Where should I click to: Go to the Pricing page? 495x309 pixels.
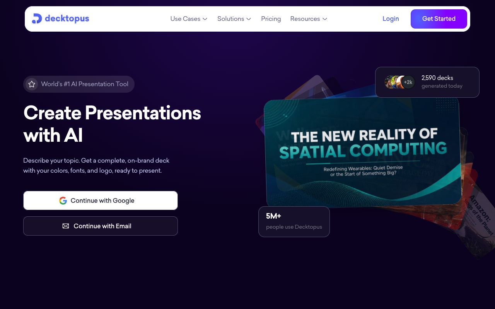click(x=271, y=19)
